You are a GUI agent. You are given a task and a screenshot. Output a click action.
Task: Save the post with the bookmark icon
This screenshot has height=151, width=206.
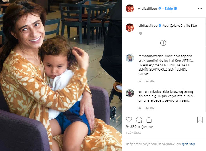click(200, 119)
